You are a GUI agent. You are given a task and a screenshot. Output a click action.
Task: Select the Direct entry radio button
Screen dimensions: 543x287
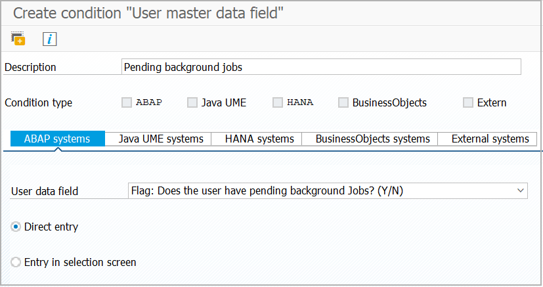(x=16, y=227)
